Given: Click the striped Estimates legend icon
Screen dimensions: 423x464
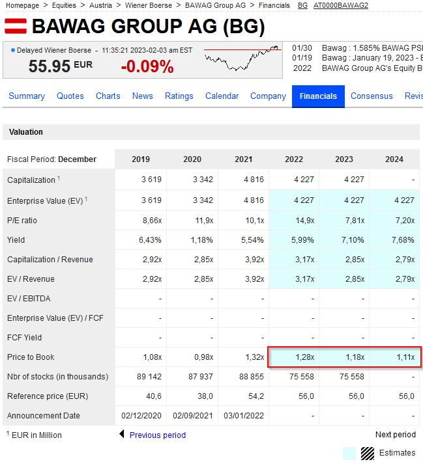Looking at the screenshot, I should pyautogui.click(x=368, y=453).
